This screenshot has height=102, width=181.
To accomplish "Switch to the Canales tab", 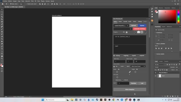I will [161, 61].
